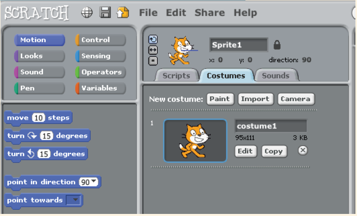Click the 15 value in clockwise turn block
The height and width of the screenshot is (216, 357).
pyautogui.click(x=47, y=136)
